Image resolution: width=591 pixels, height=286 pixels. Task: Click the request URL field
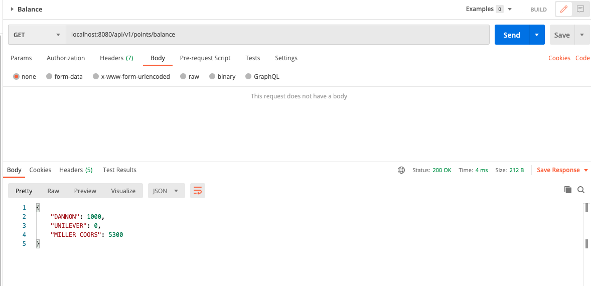[x=278, y=35]
